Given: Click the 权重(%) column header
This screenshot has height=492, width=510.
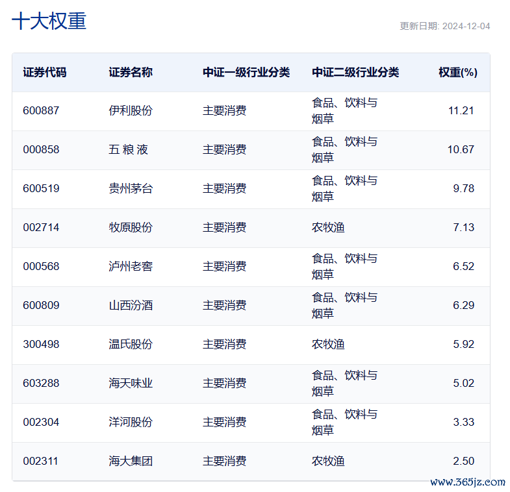Looking at the screenshot, I should pos(458,72).
